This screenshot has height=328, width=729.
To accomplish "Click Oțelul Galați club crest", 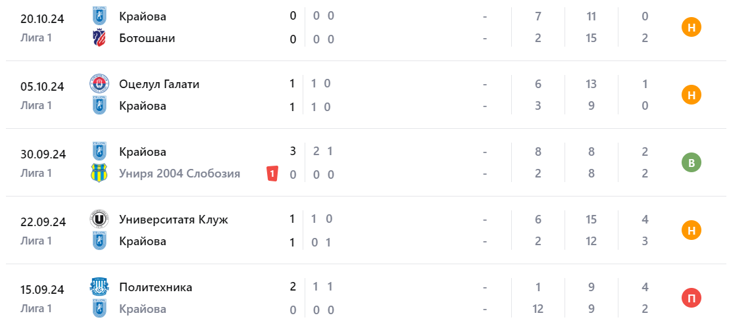I will tap(99, 84).
